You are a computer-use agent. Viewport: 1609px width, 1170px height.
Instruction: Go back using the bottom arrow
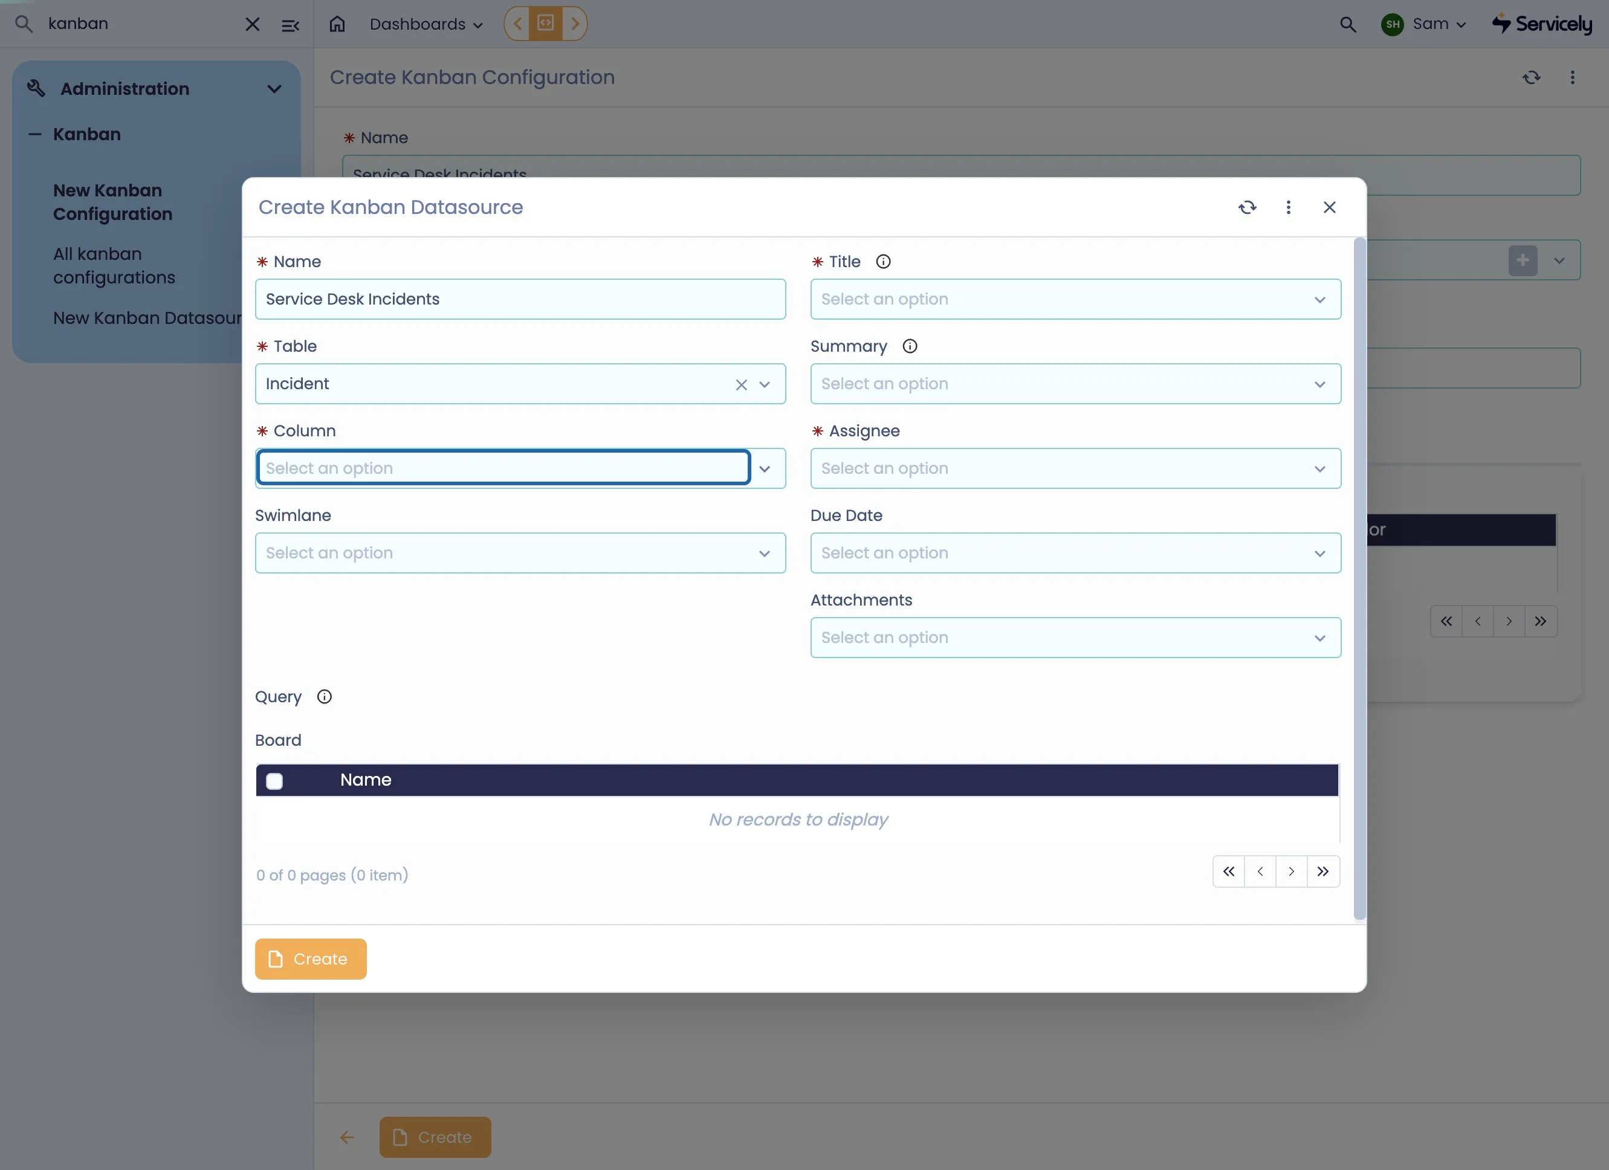(x=347, y=1138)
